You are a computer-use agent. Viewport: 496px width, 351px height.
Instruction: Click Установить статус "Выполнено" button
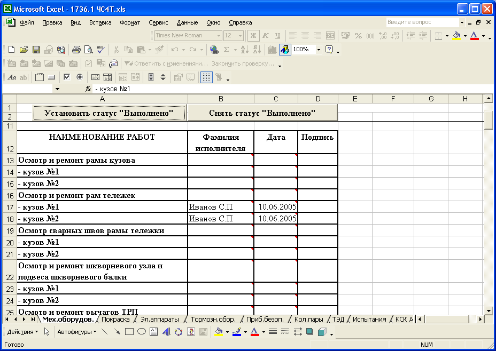pos(109,113)
